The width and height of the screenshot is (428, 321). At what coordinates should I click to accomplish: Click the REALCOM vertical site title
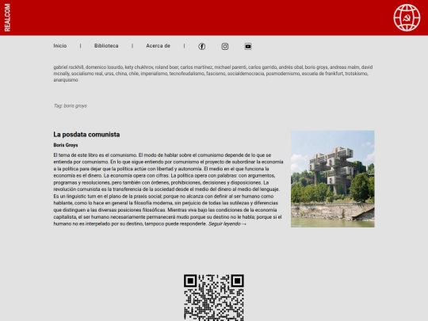click(7, 17)
